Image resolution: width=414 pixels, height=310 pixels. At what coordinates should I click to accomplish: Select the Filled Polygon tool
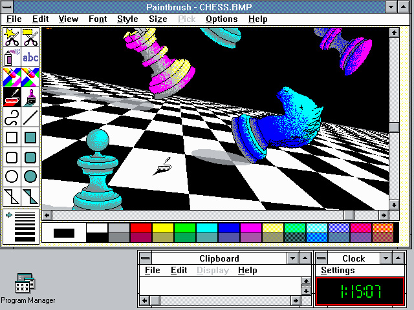coord(30,196)
